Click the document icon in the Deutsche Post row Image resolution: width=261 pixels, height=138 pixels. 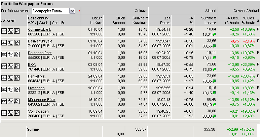coord(16,55)
